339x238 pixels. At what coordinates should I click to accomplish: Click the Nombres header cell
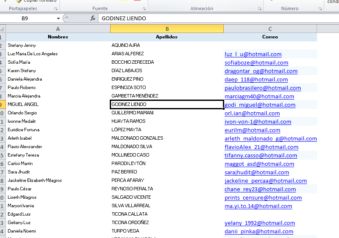58,37
